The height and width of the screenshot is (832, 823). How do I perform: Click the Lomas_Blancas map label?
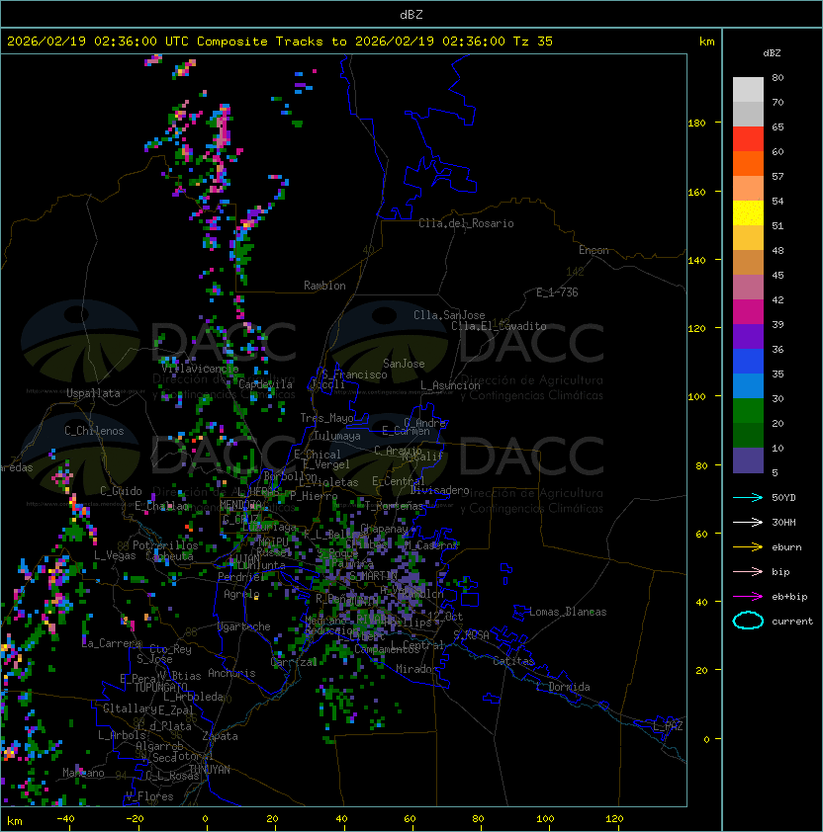pos(568,612)
